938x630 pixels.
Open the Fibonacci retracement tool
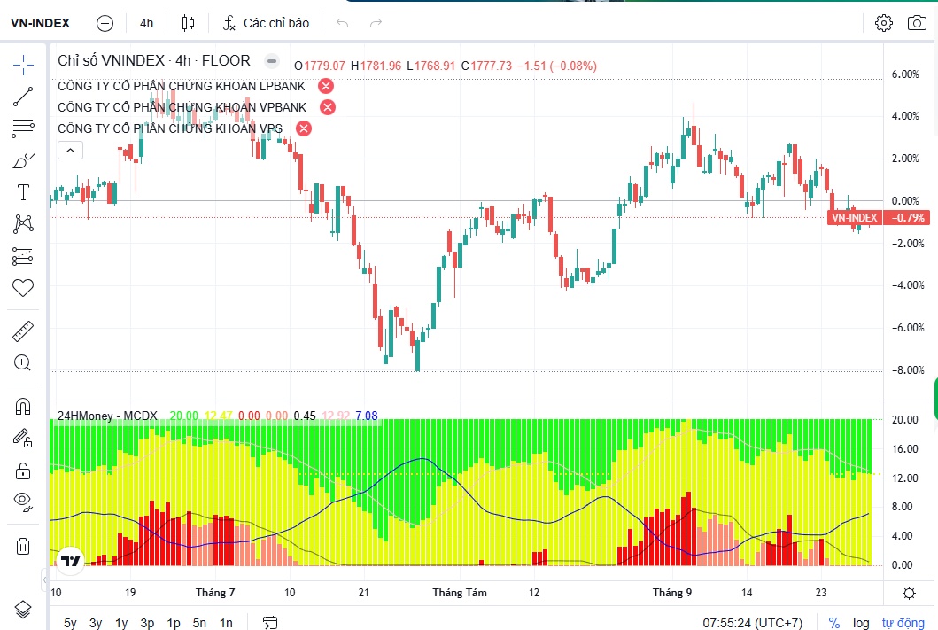[x=23, y=128]
